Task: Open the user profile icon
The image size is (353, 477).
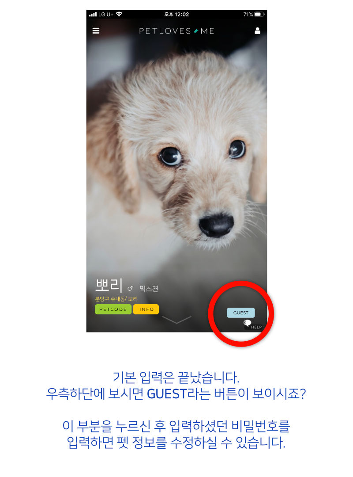Action: 257,31
